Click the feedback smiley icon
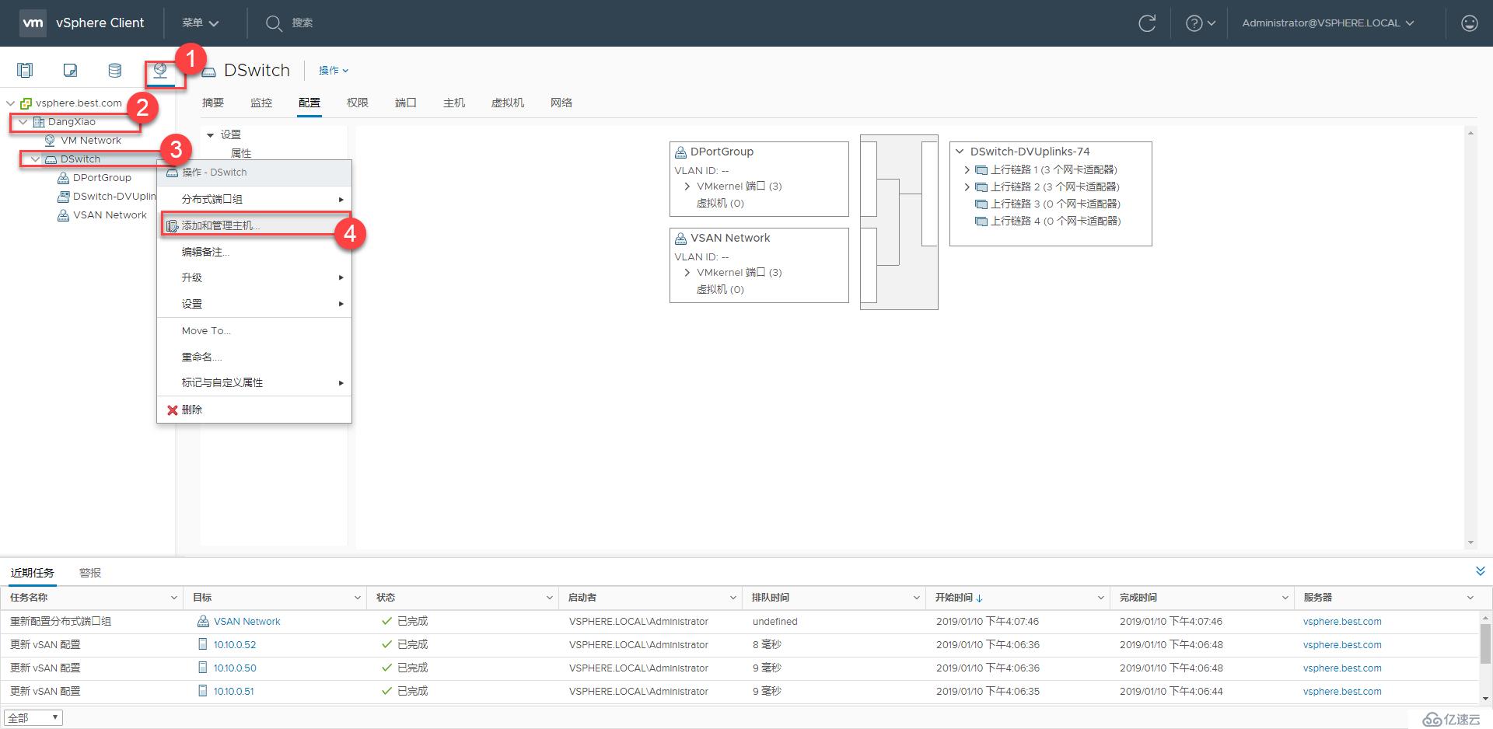This screenshot has width=1493, height=729. coord(1469,23)
